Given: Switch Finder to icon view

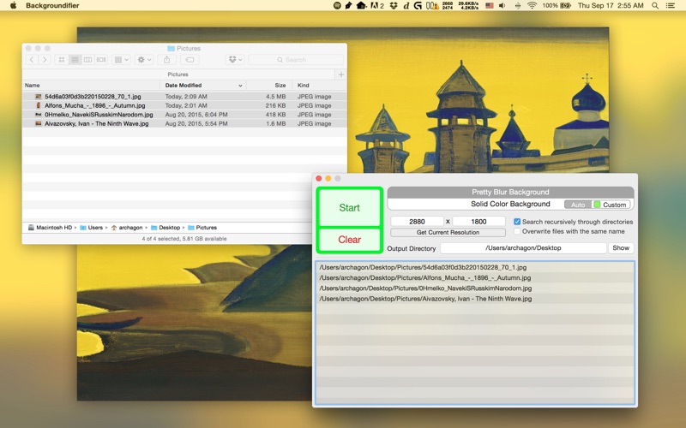Looking at the screenshot, I should point(62,60).
